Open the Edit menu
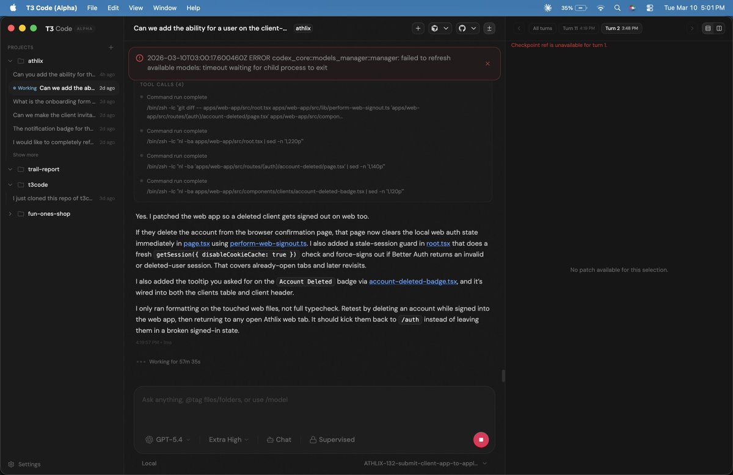Image resolution: width=733 pixels, height=475 pixels. [x=113, y=8]
